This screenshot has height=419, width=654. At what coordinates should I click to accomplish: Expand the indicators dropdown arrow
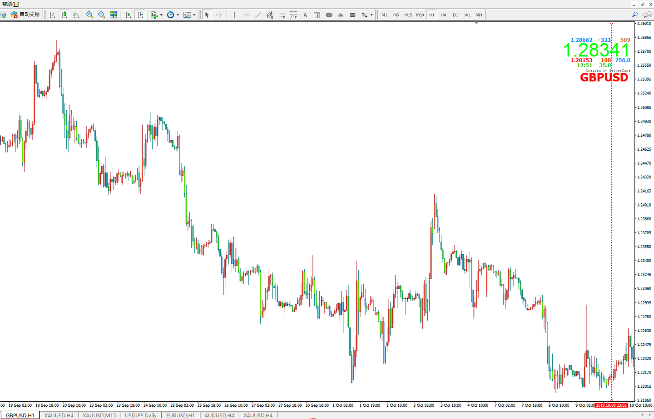[x=161, y=15]
